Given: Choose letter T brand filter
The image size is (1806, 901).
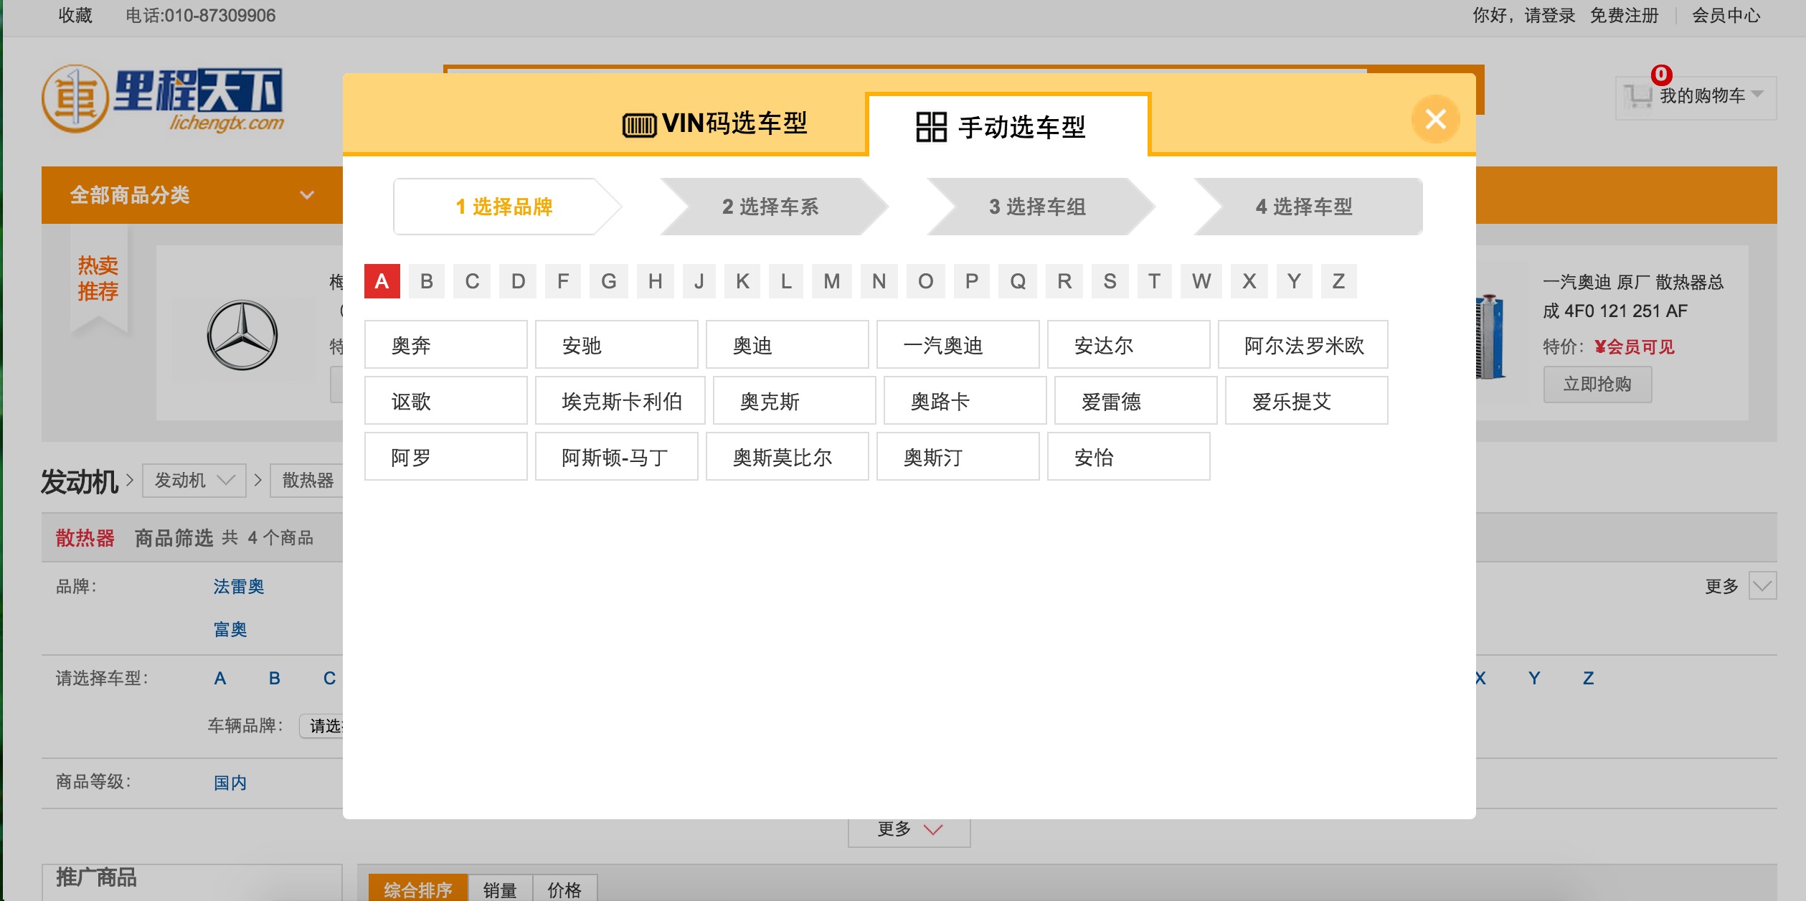Looking at the screenshot, I should coord(1154,281).
